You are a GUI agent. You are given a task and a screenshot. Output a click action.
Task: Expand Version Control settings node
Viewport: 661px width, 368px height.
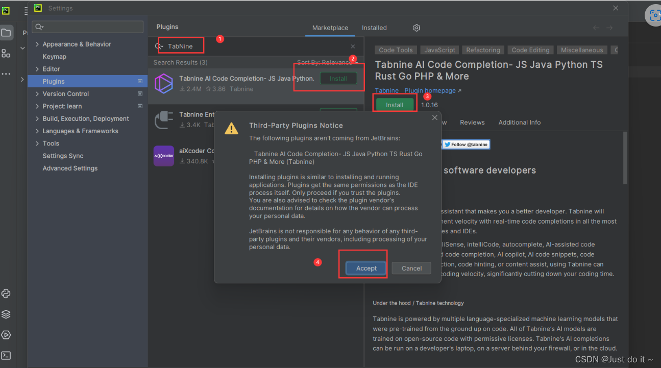[37, 94]
